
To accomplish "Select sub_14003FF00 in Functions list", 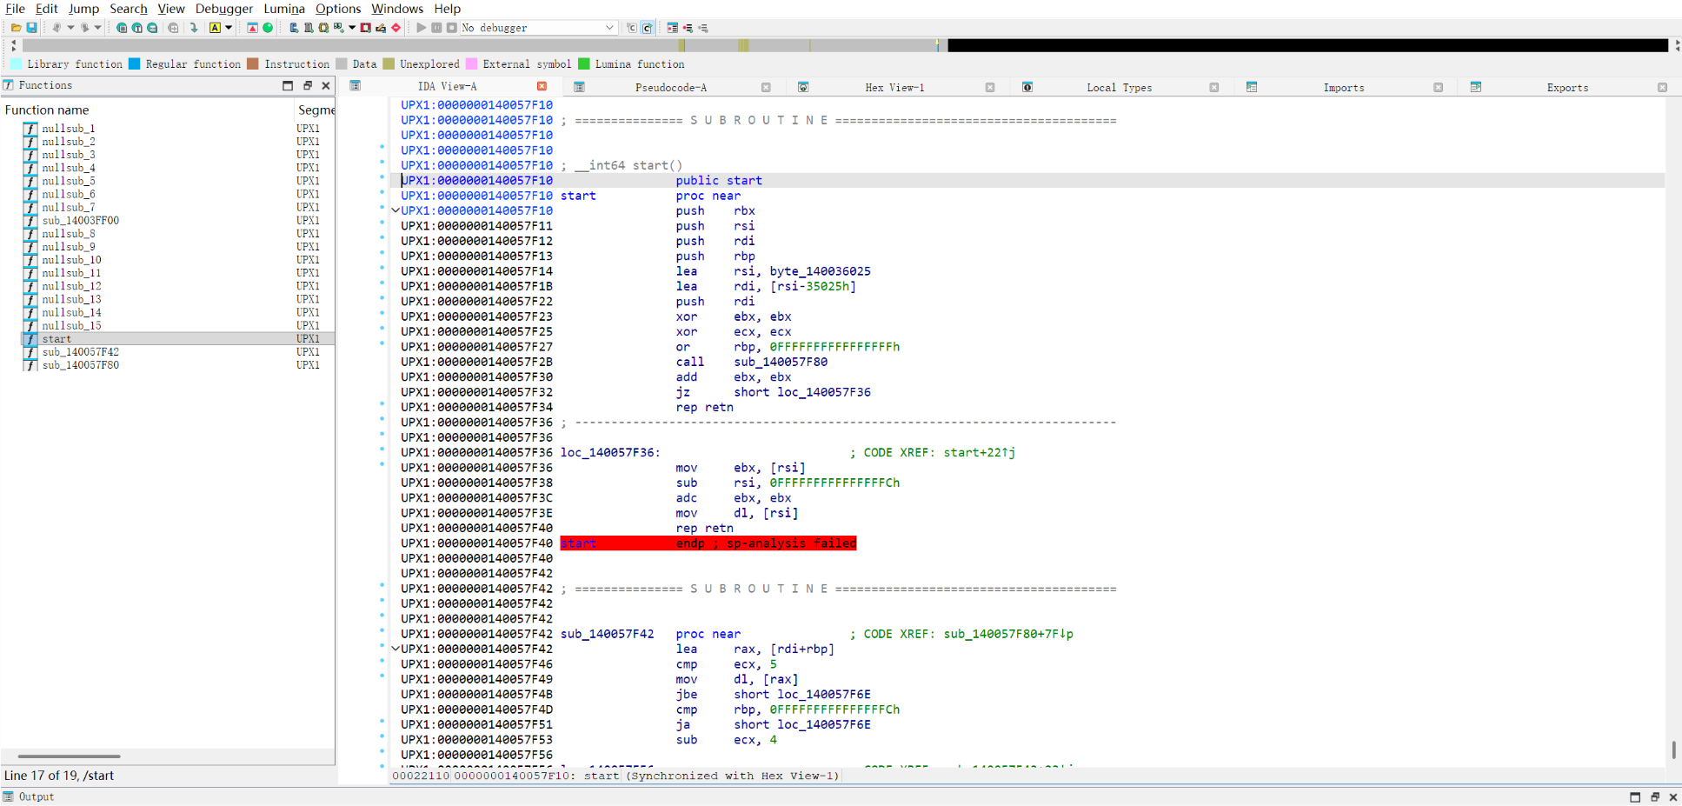I will (x=81, y=220).
